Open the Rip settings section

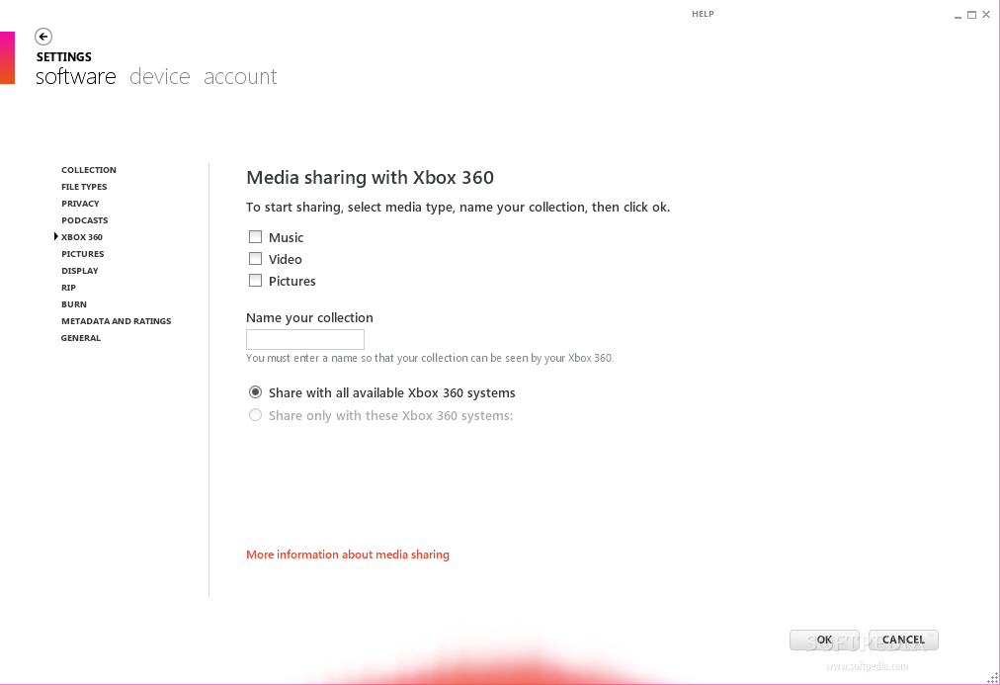(69, 288)
